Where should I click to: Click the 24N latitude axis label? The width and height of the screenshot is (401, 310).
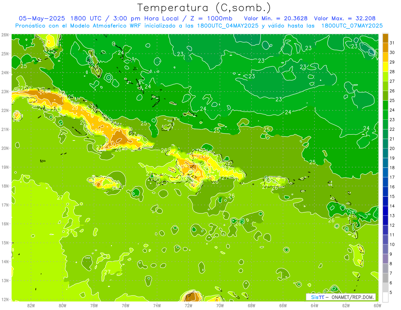5,73
